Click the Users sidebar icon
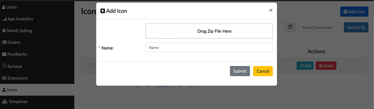This screenshot has width=374, height=109. pyautogui.click(x=4, y=7)
